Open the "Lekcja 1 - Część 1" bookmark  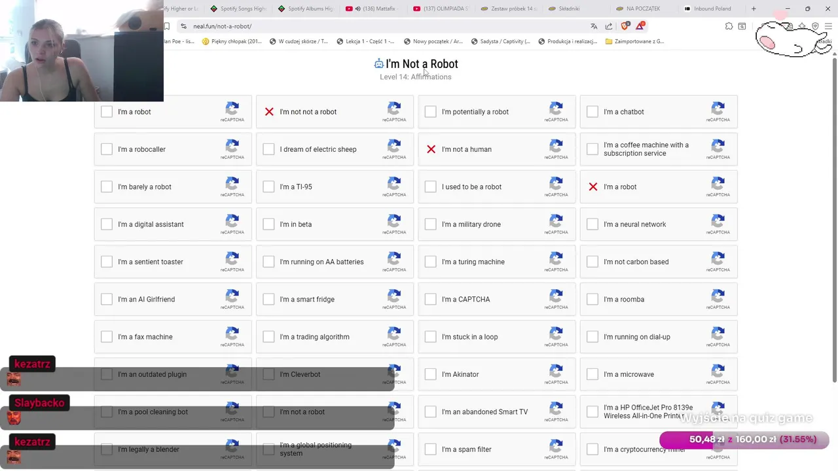coord(365,41)
